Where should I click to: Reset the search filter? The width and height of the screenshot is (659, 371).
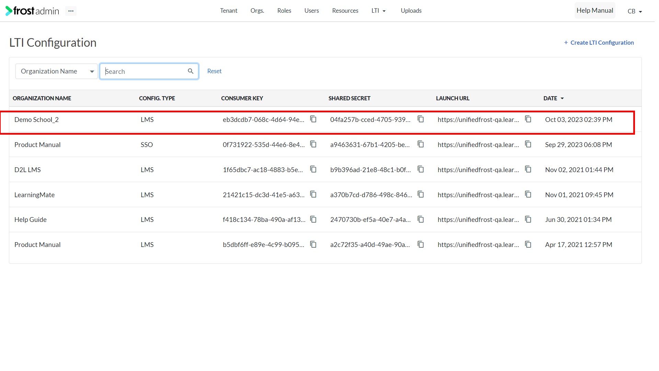pyautogui.click(x=214, y=71)
